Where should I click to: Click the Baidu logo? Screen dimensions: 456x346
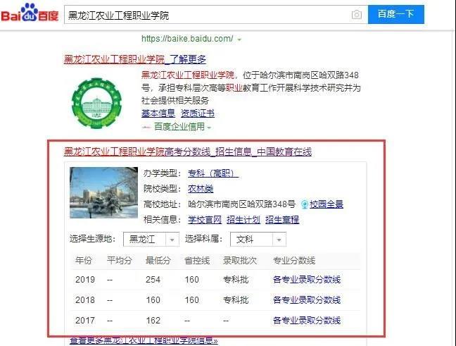pyautogui.click(x=30, y=13)
